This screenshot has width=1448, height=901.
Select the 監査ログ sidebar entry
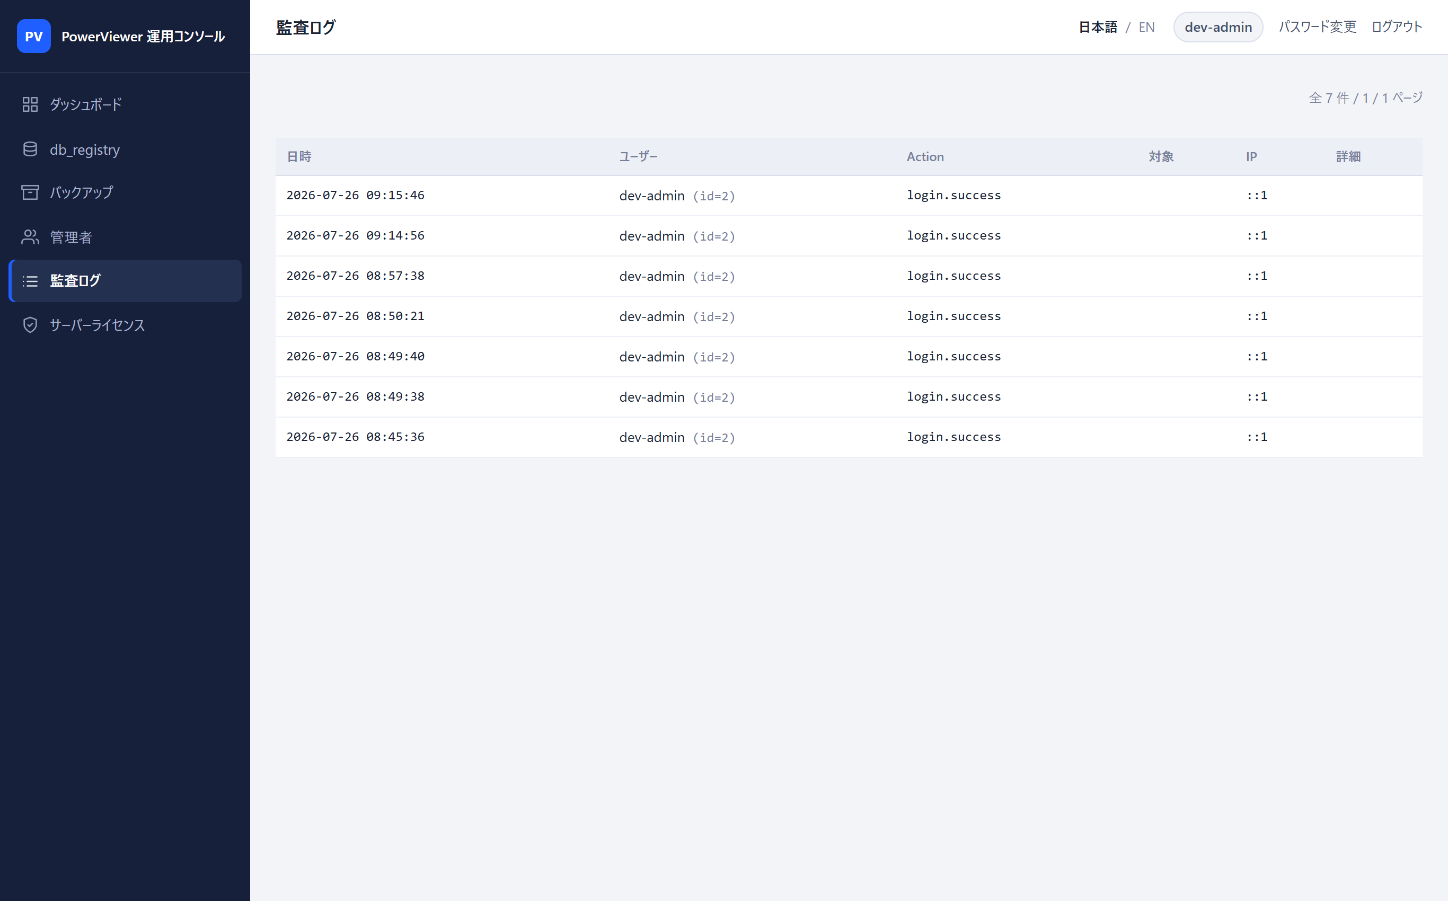click(125, 281)
